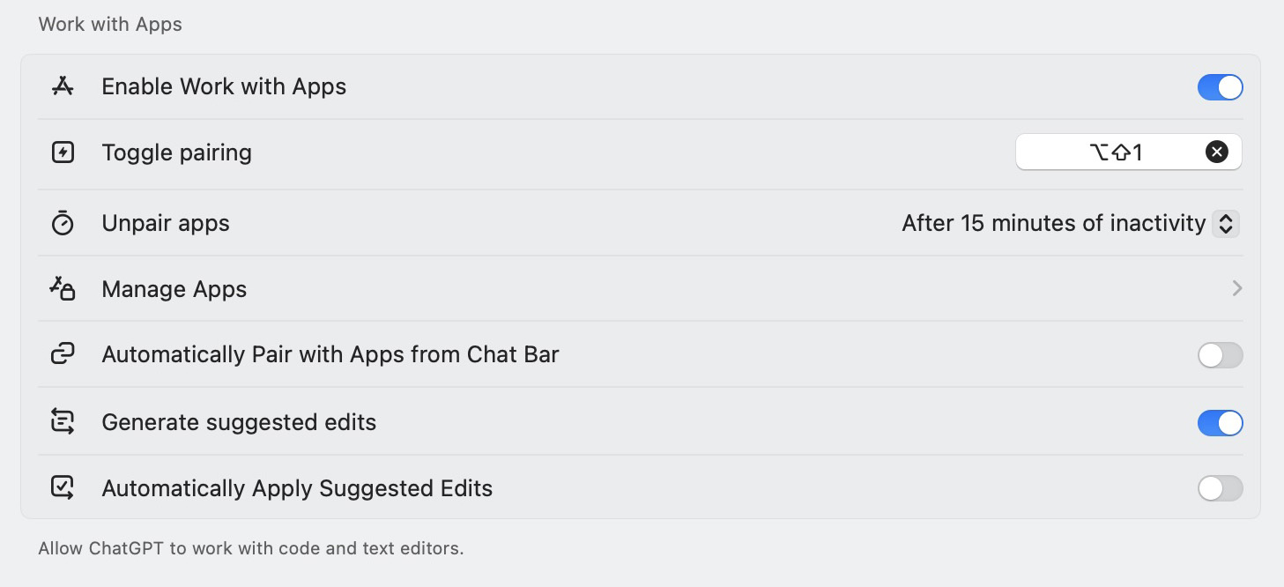Click the Enable Work with Apps icon
The width and height of the screenshot is (1284, 587).
(x=63, y=86)
